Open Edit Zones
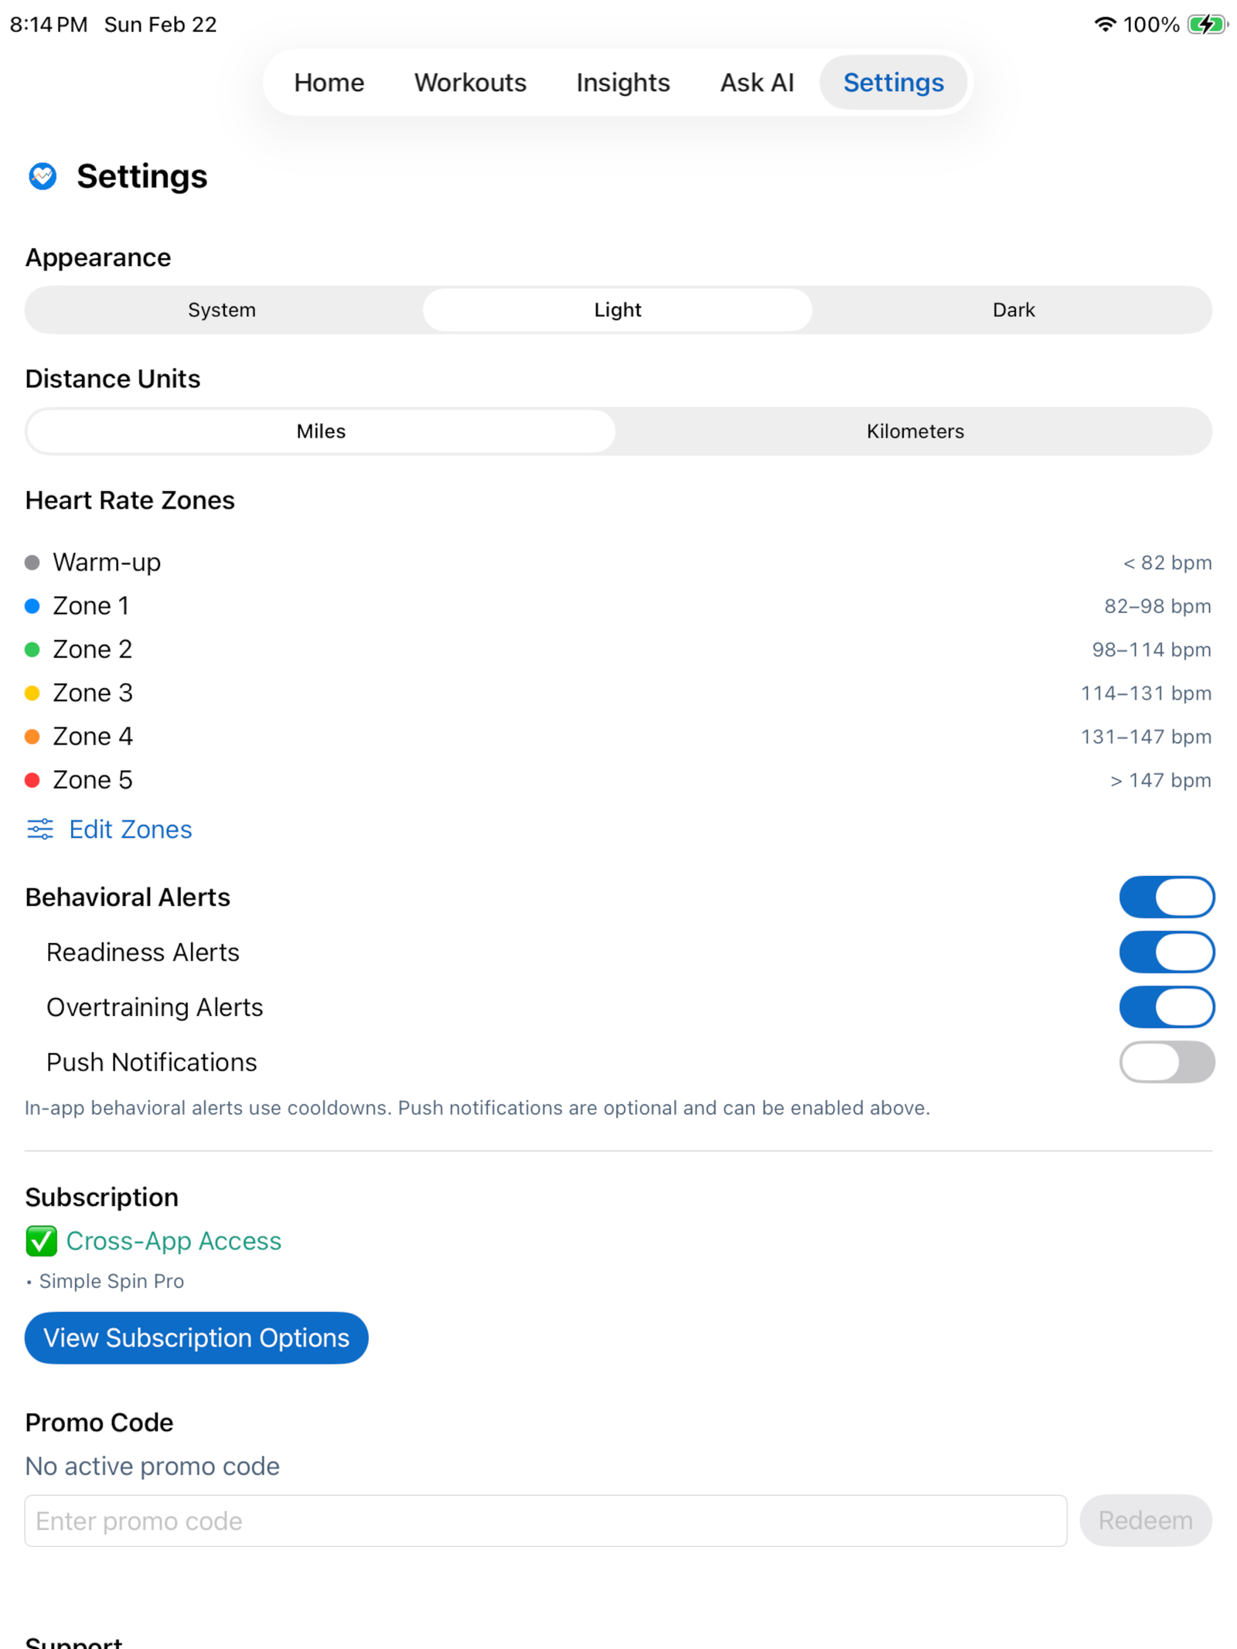The width and height of the screenshot is (1237, 1649). pyautogui.click(x=130, y=829)
